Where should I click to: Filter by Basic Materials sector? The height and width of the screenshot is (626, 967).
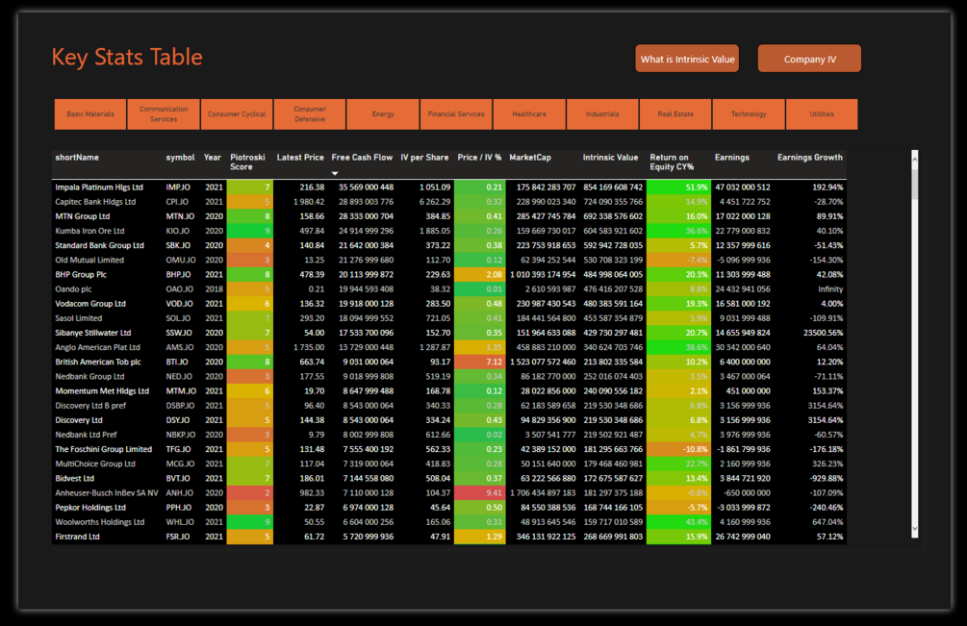tap(90, 114)
